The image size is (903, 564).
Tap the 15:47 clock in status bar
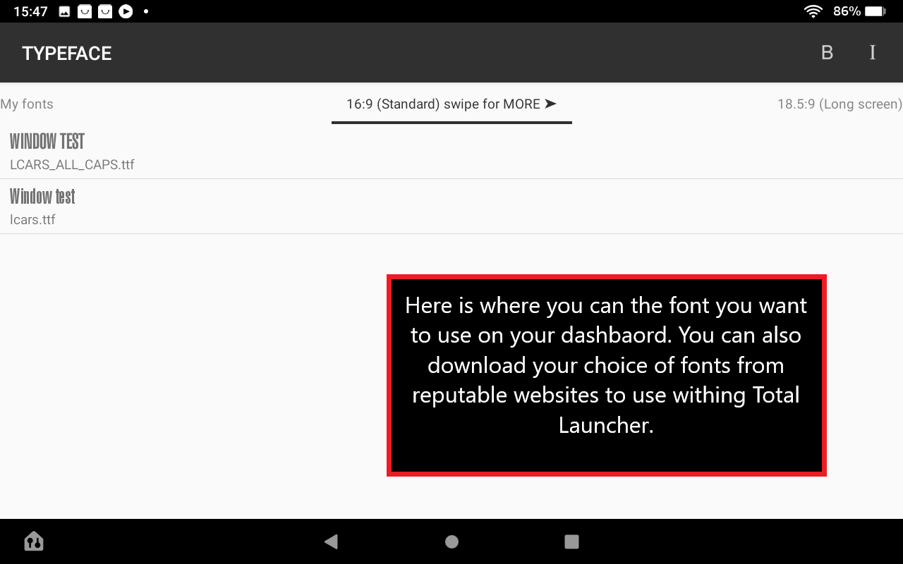click(x=30, y=11)
